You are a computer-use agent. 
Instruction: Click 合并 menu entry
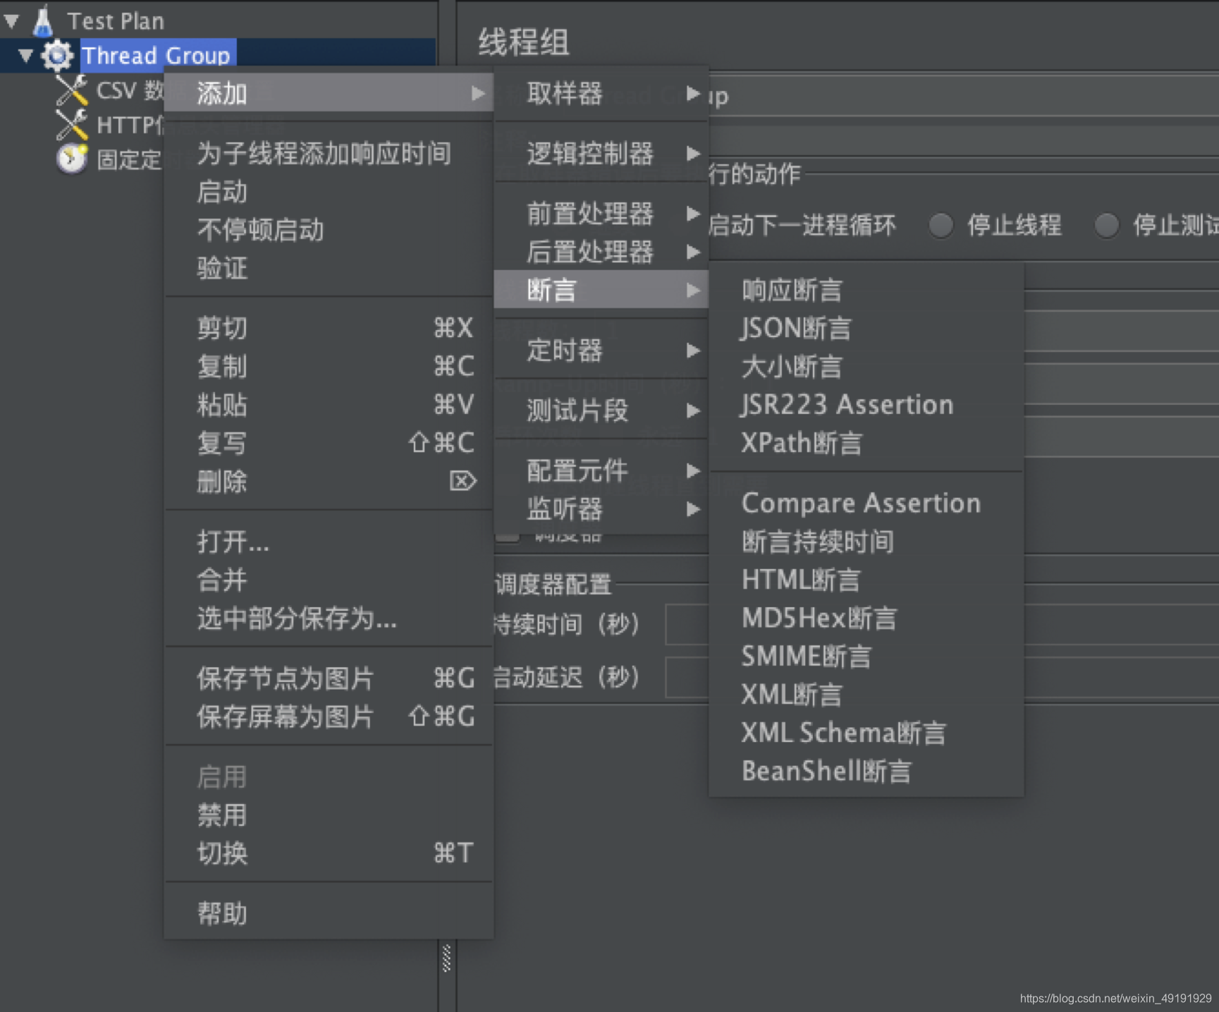[329, 580]
